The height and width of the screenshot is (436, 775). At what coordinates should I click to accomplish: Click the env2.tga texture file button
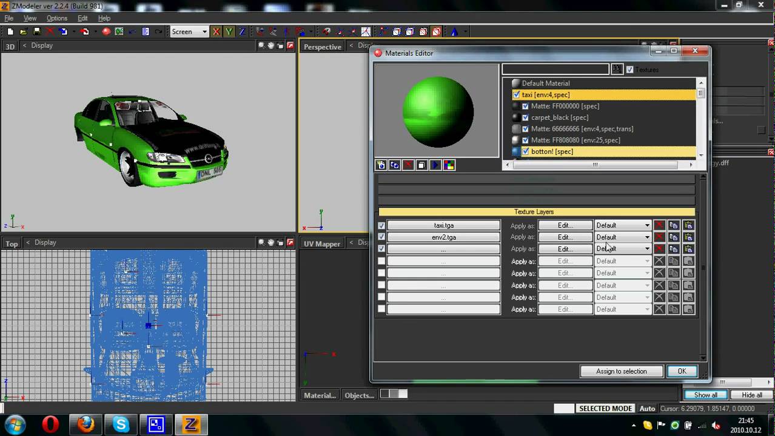tap(444, 237)
